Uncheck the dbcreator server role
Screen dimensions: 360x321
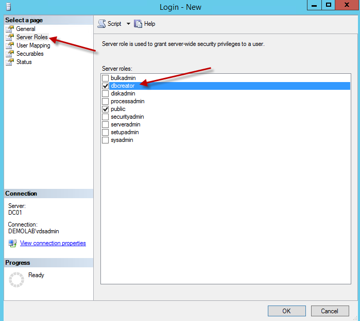click(106, 86)
